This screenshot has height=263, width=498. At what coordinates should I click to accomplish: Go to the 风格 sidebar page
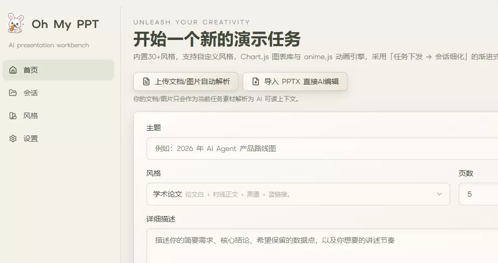(x=59, y=116)
